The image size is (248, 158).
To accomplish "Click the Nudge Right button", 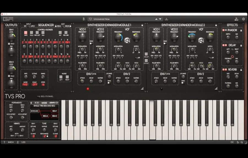I will (x=67, y=77).
